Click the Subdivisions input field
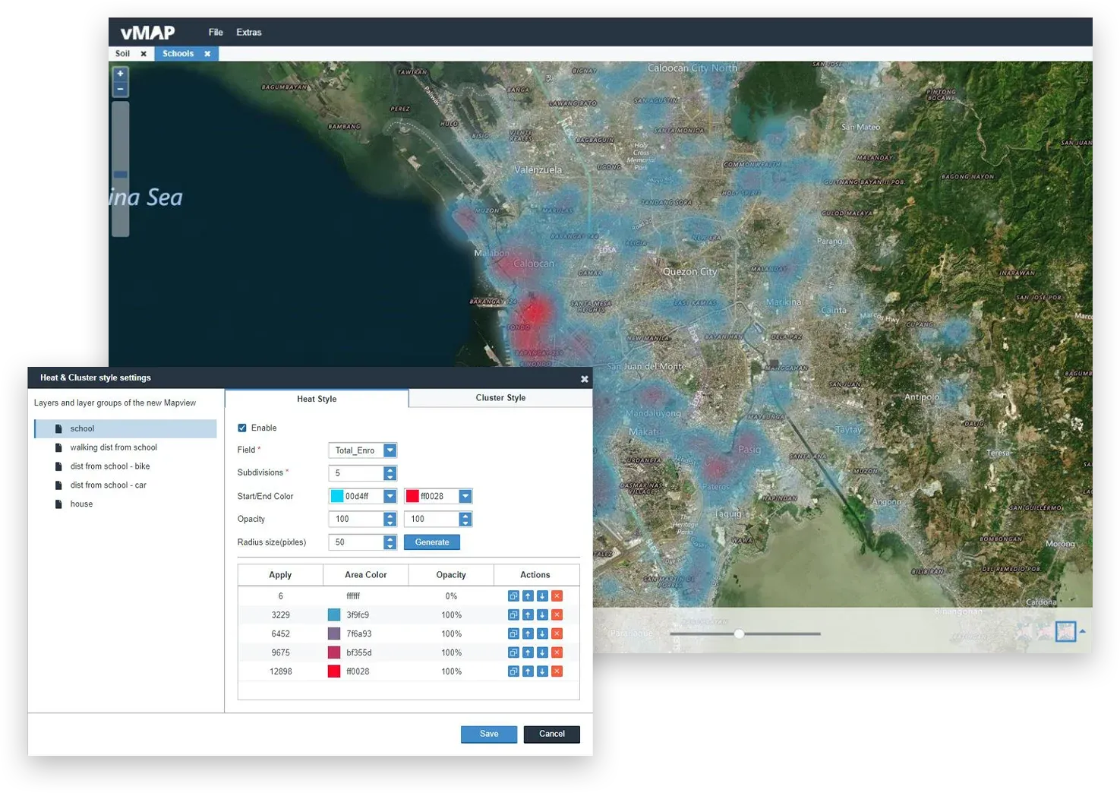 tap(356, 473)
